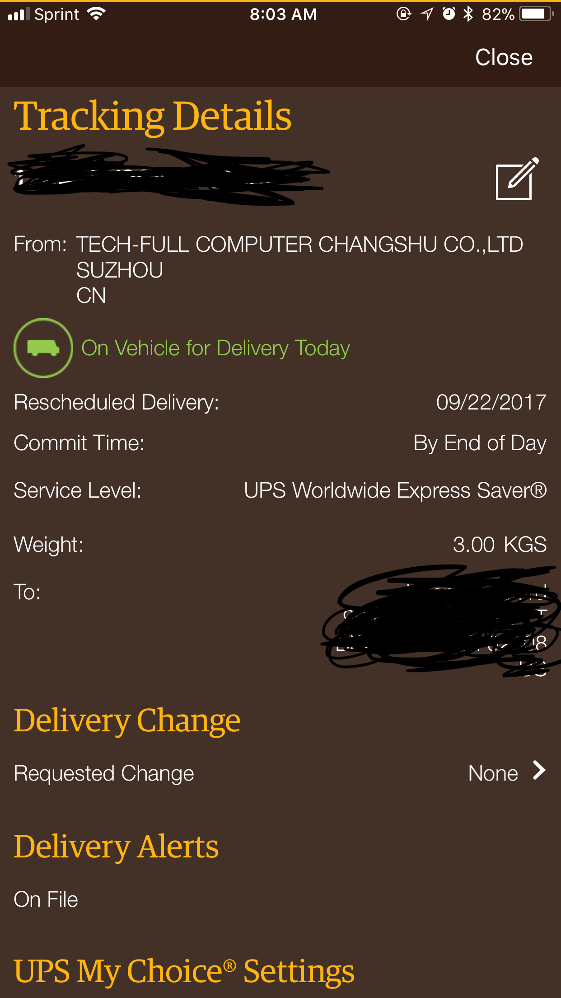Tap the Bluetooth icon in status bar
Viewport: 561px width, 998px height.
468,14
